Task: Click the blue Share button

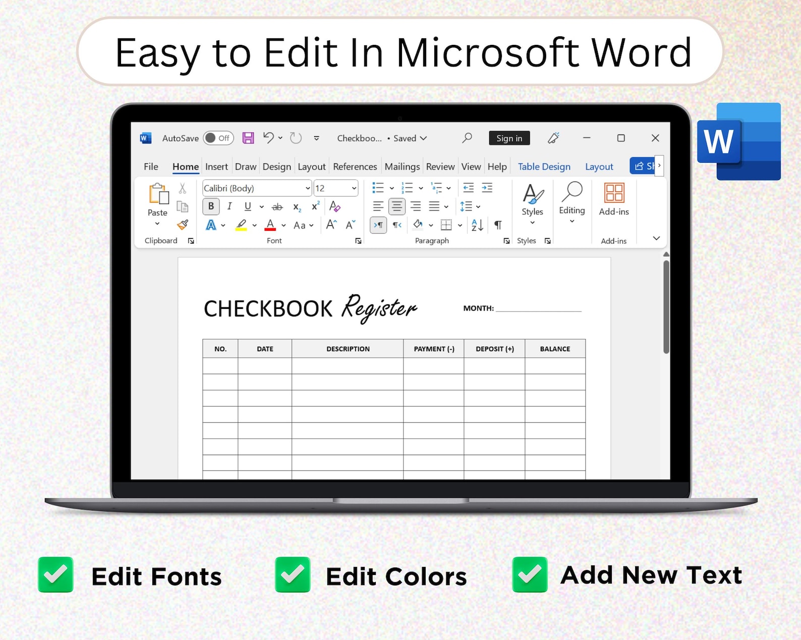Action: [x=643, y=166]
